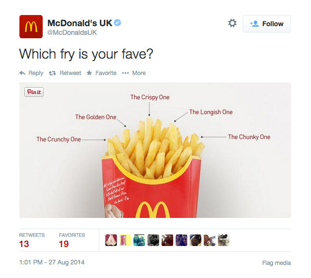The width and height of the screenshot is (311, 278).
Task: Open first user avatar in favorites row
Action: coord(111,240)
